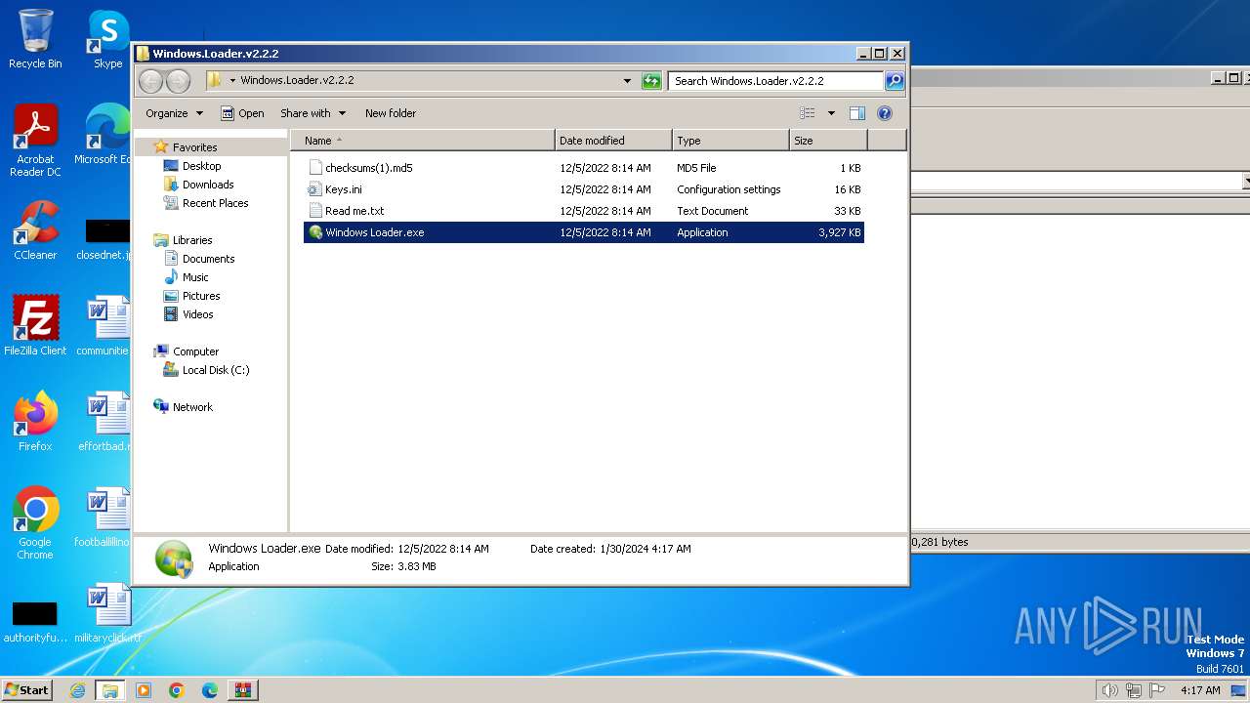Click the Recycle Bin desktop icon

(35, 39)
